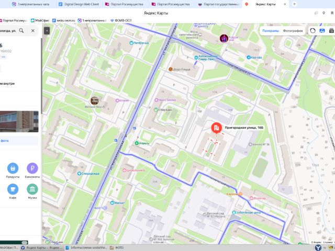Open the МойОфис bookmark
Screen dimensions: 335x251
(40, 20)
